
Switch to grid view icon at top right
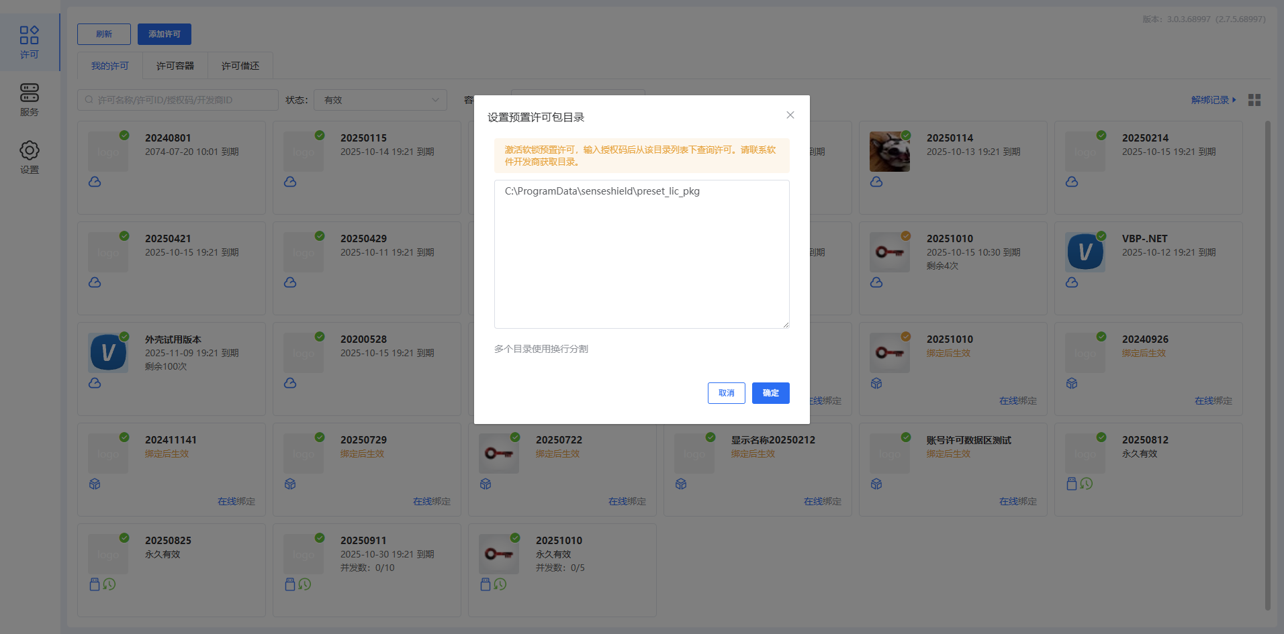(x=1254, y=100)
